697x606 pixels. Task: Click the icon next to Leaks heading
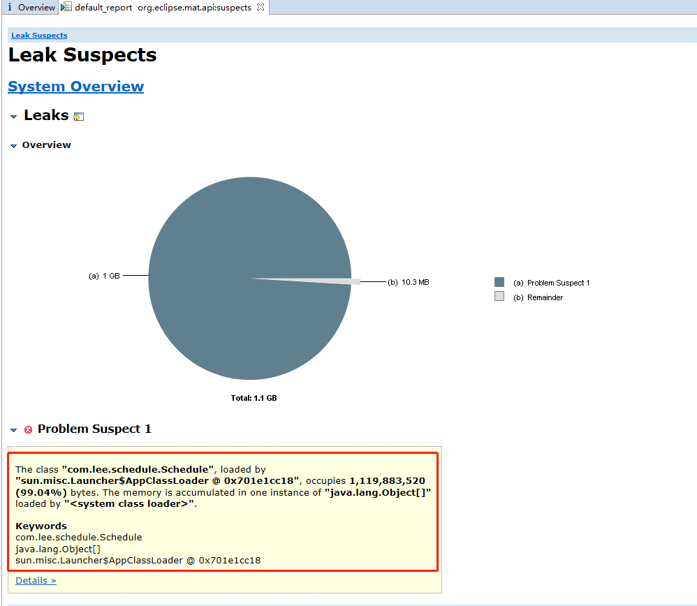pos(79,117)
